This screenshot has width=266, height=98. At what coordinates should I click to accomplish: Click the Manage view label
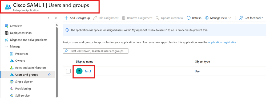218,18
